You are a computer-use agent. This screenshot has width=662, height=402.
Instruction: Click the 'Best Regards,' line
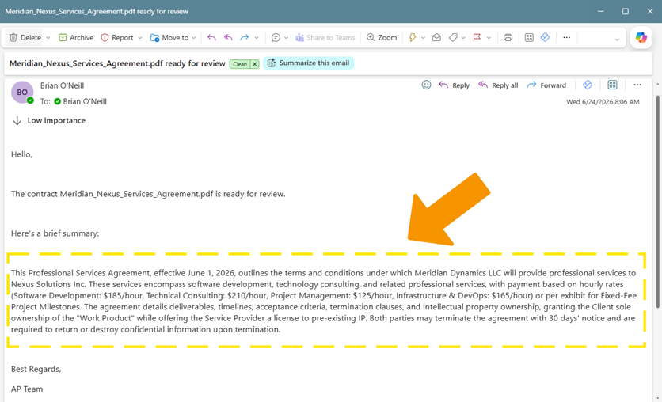(36, 369)
